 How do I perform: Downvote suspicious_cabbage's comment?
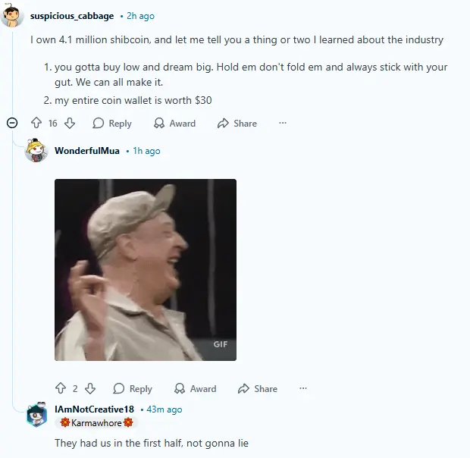pyautogui.click(x=70, y=123)
